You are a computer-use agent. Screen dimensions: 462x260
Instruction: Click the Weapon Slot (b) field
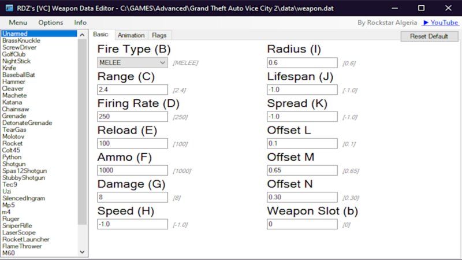[302, 224]
